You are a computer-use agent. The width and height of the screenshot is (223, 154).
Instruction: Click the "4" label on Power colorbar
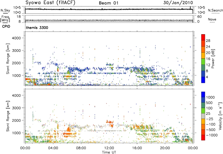[x=207, y=77]
